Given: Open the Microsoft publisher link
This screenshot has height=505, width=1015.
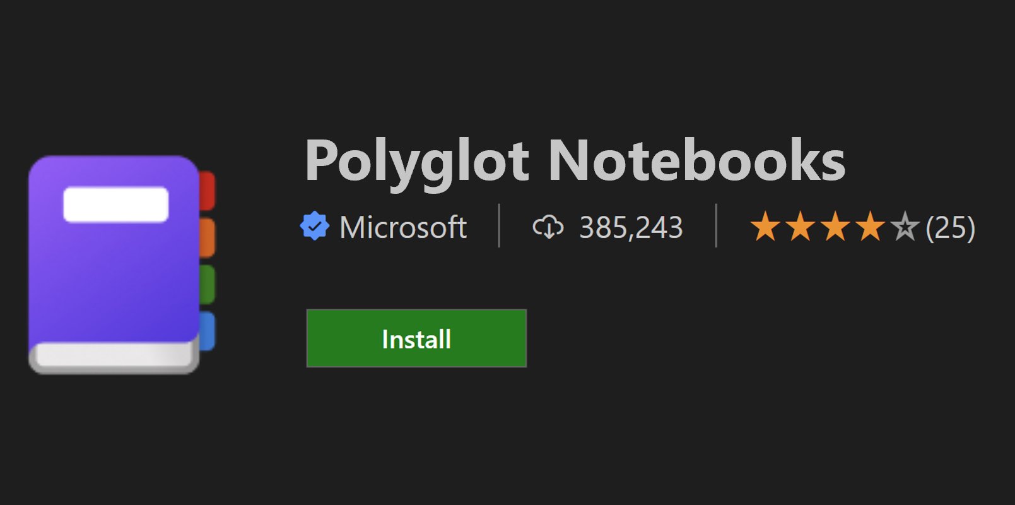Looking at the screenshot, I should click(403, 227).
